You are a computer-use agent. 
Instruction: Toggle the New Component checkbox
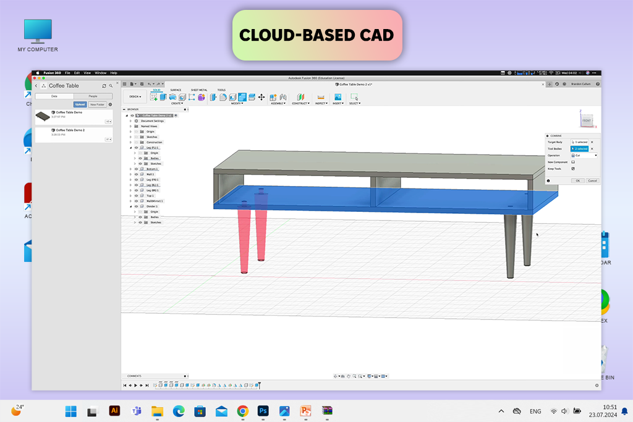pos(573,162)
